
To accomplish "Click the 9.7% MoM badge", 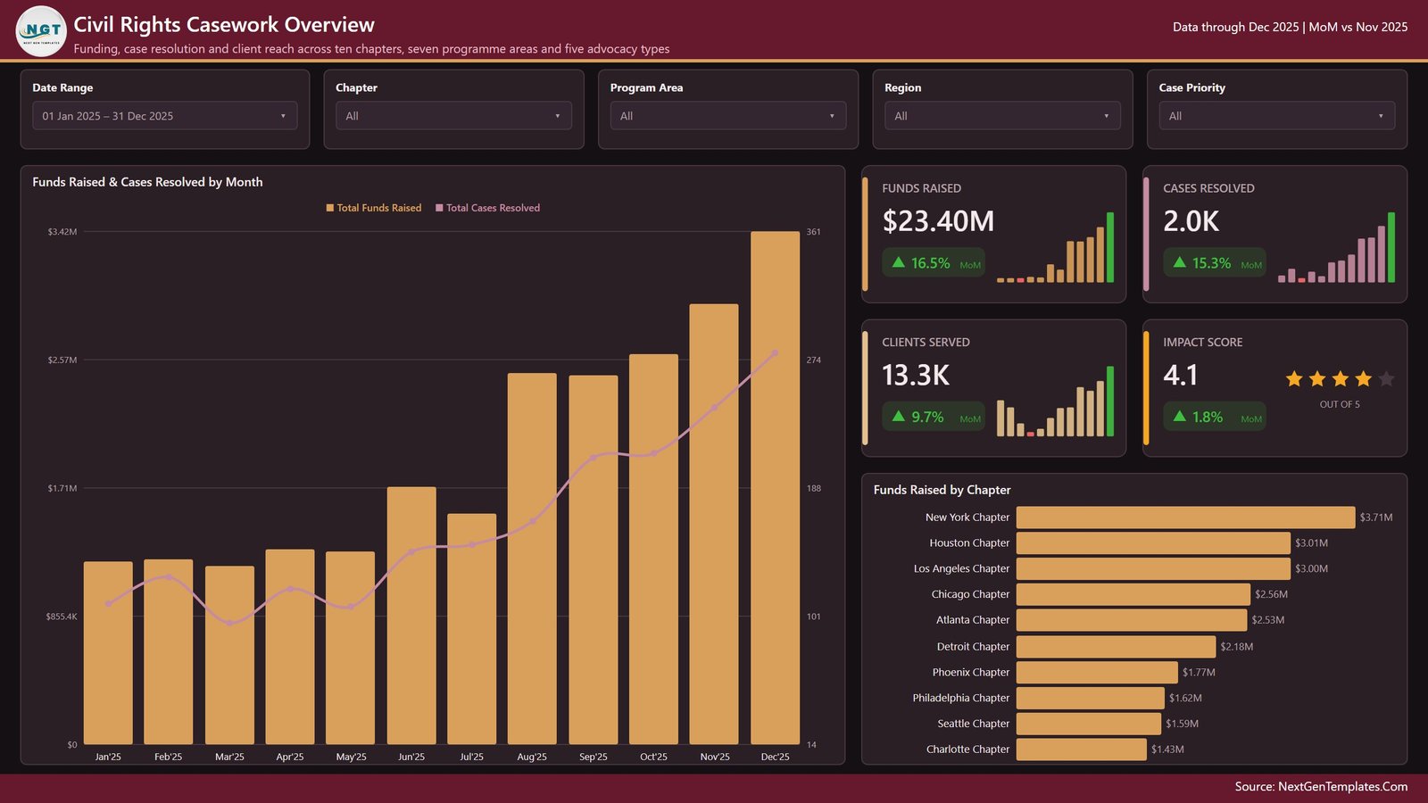I will point(934,417).
